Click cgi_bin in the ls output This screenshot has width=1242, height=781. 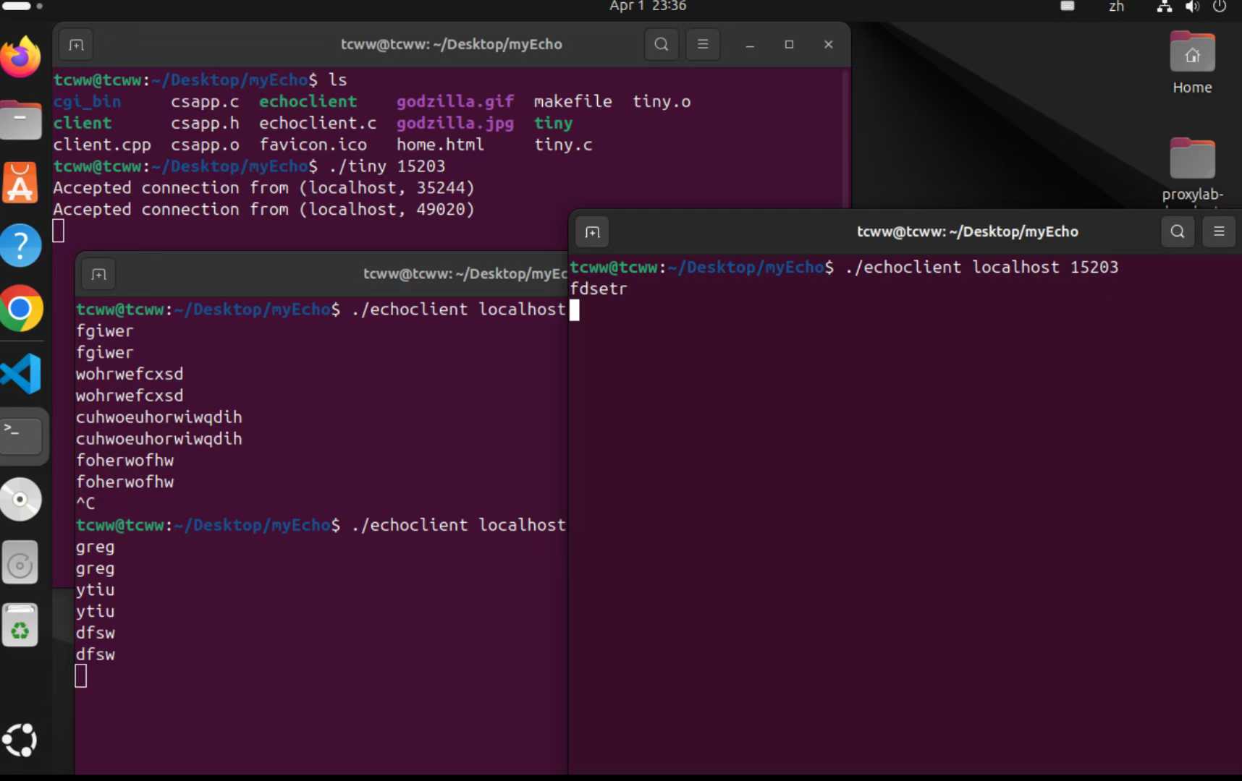click(x=87, y=102)
